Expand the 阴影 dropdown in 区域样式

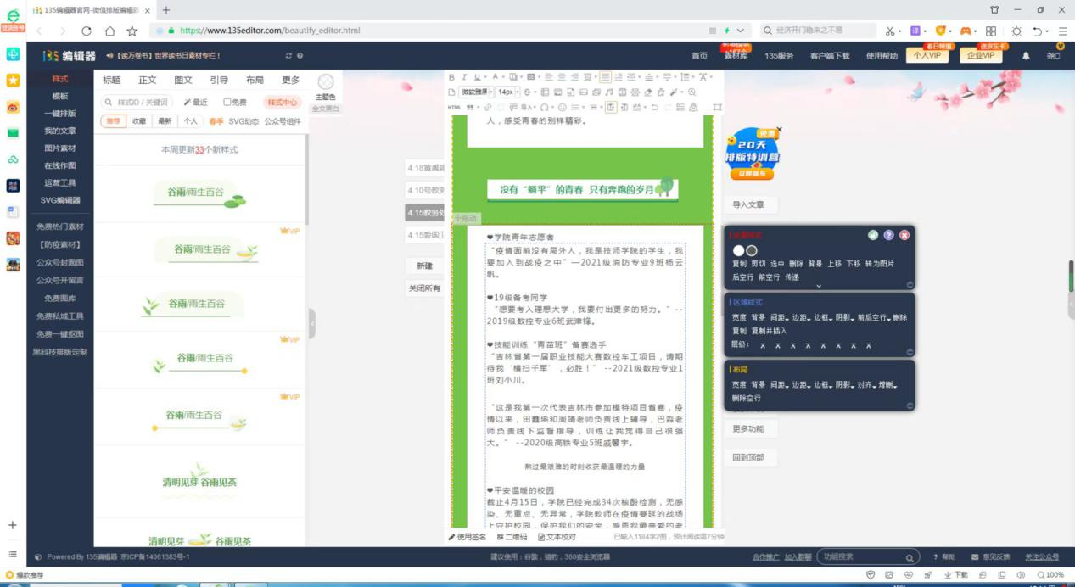843,317
